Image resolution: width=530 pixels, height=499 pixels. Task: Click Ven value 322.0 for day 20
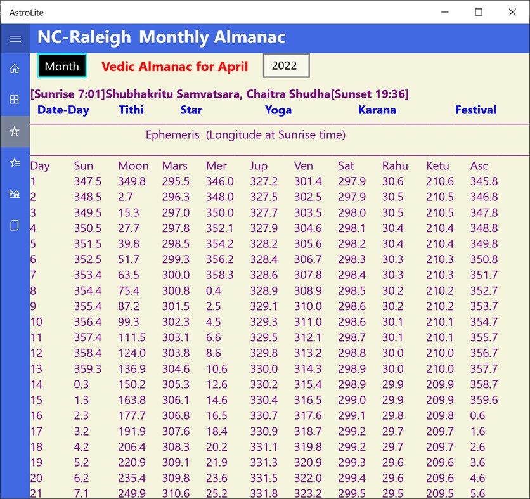[x=307, y=478]
